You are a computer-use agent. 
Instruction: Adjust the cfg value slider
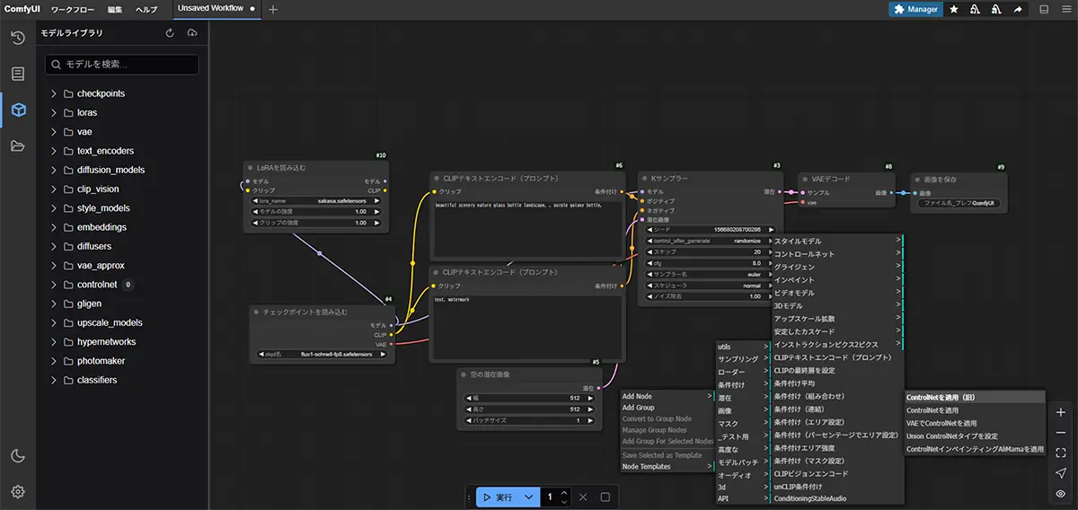711,263
